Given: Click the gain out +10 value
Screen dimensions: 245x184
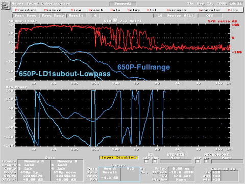Looking at the screenshot, I should [216, 176].
